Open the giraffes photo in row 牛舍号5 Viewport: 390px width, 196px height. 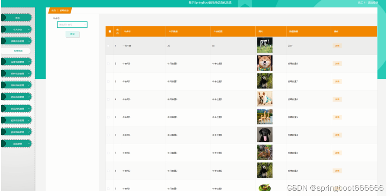click(x=265, y=117)
